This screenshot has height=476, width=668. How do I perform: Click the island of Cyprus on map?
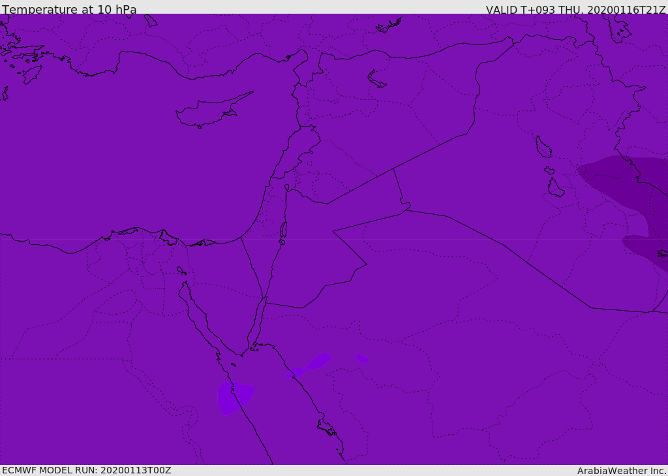click(x=213, y=110)
